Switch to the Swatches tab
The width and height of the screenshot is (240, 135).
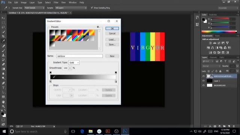213,15
